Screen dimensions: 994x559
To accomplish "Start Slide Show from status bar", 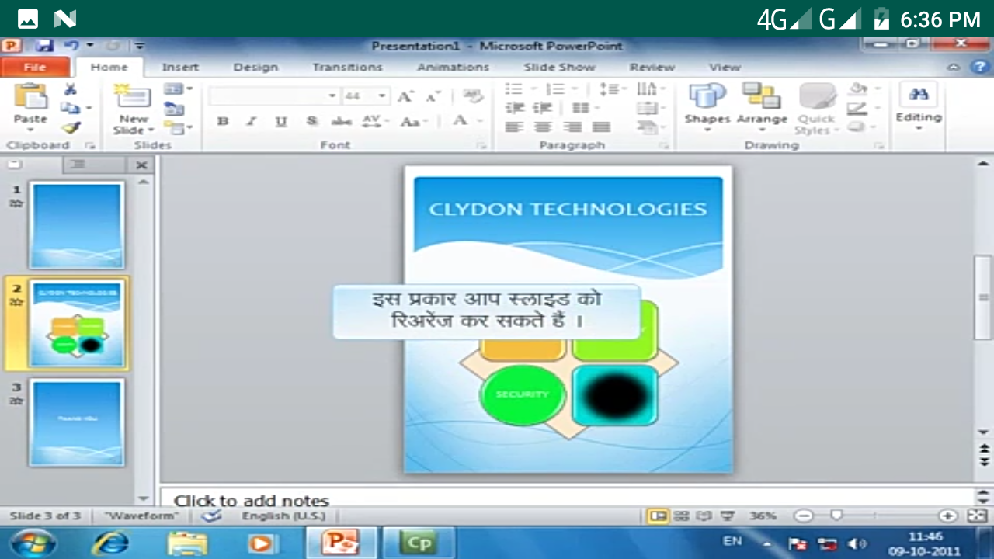I will [x=728, y=516].
